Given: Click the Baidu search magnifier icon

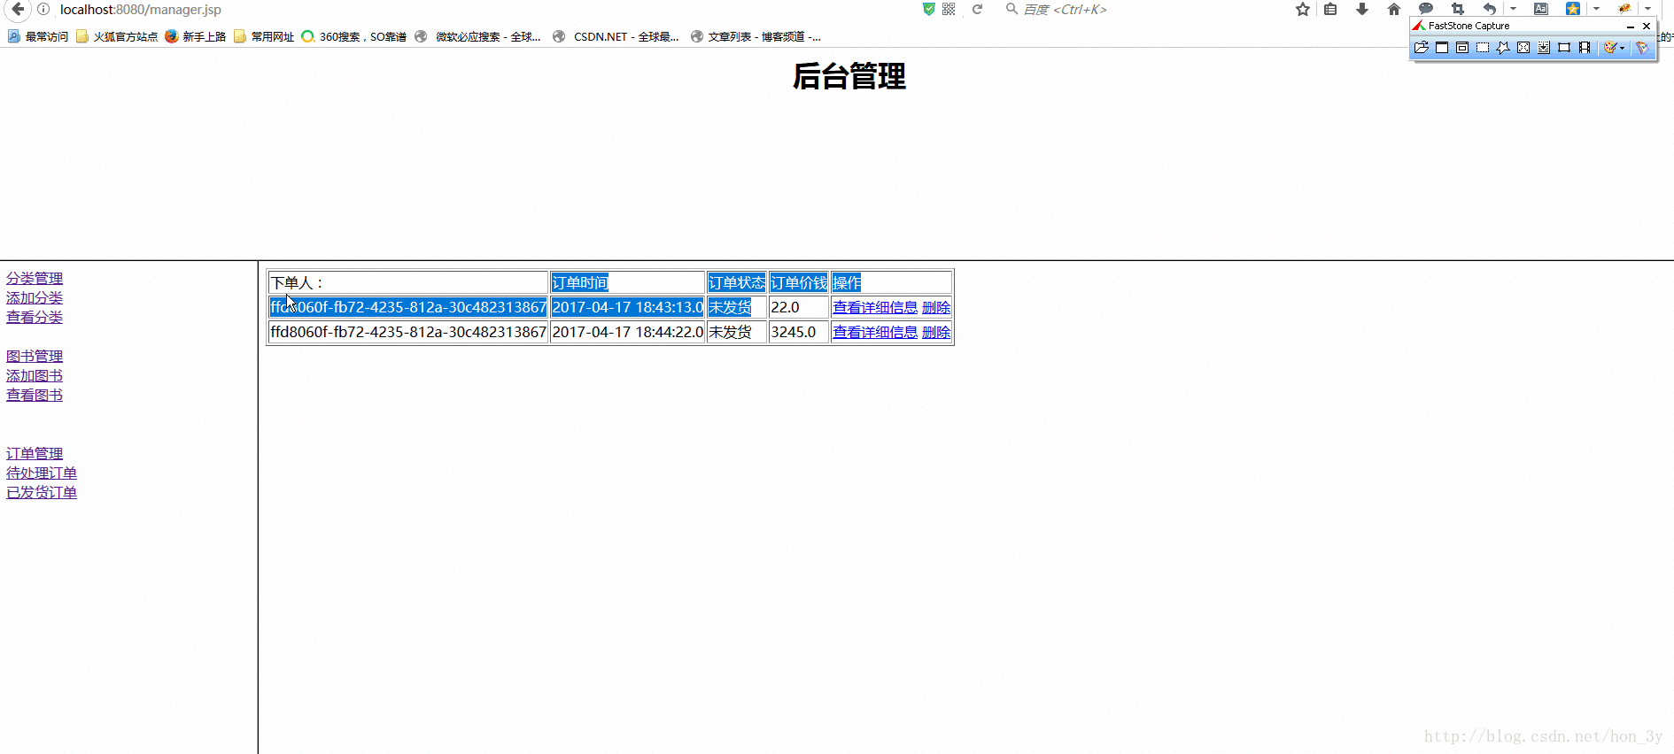Looking at the screenshot, I should click(1011, 9).
